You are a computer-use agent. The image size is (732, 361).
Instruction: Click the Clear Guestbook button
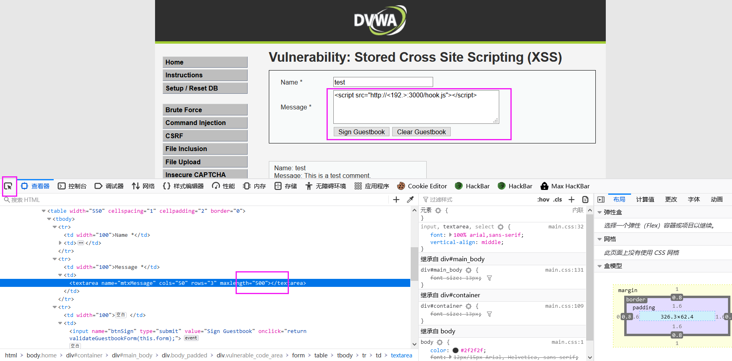click(421, 132)
